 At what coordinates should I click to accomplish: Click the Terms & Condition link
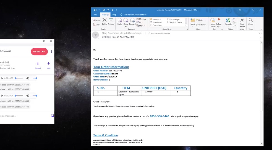(x=105, y=135)
